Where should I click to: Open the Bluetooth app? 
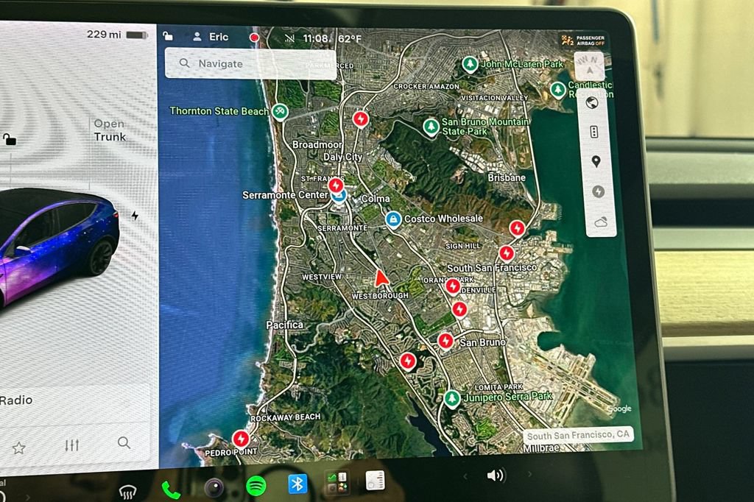pyautogui.click(x=297, y=484)
